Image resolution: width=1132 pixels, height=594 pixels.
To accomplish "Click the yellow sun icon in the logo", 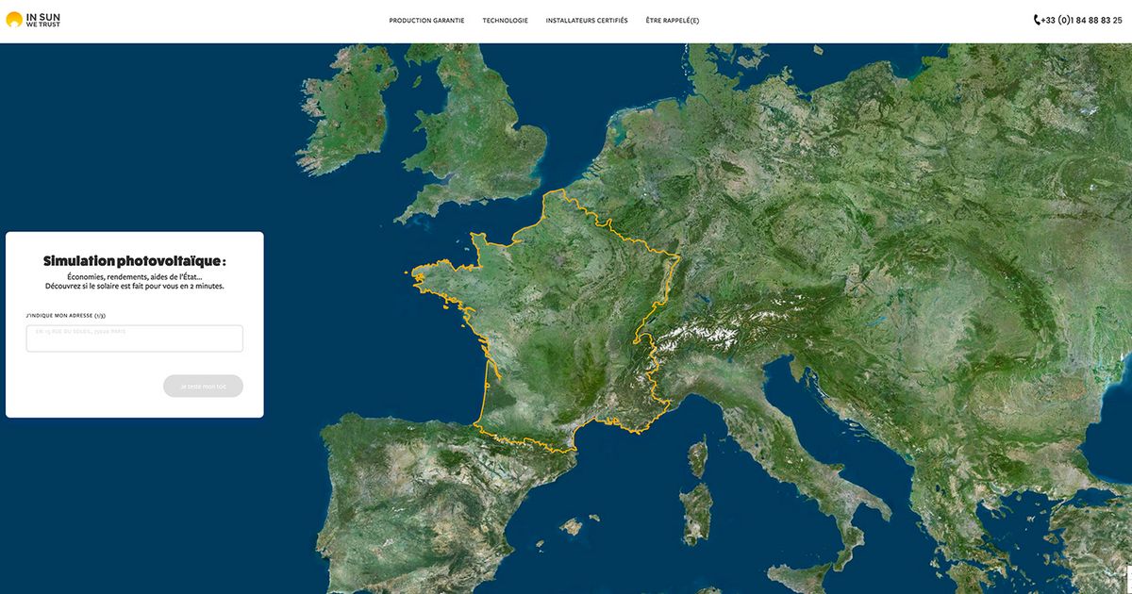I will (13, 18).
